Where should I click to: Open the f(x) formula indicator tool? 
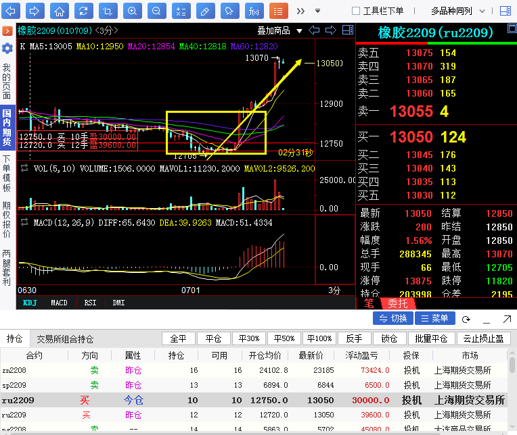(x=253, y=11)
